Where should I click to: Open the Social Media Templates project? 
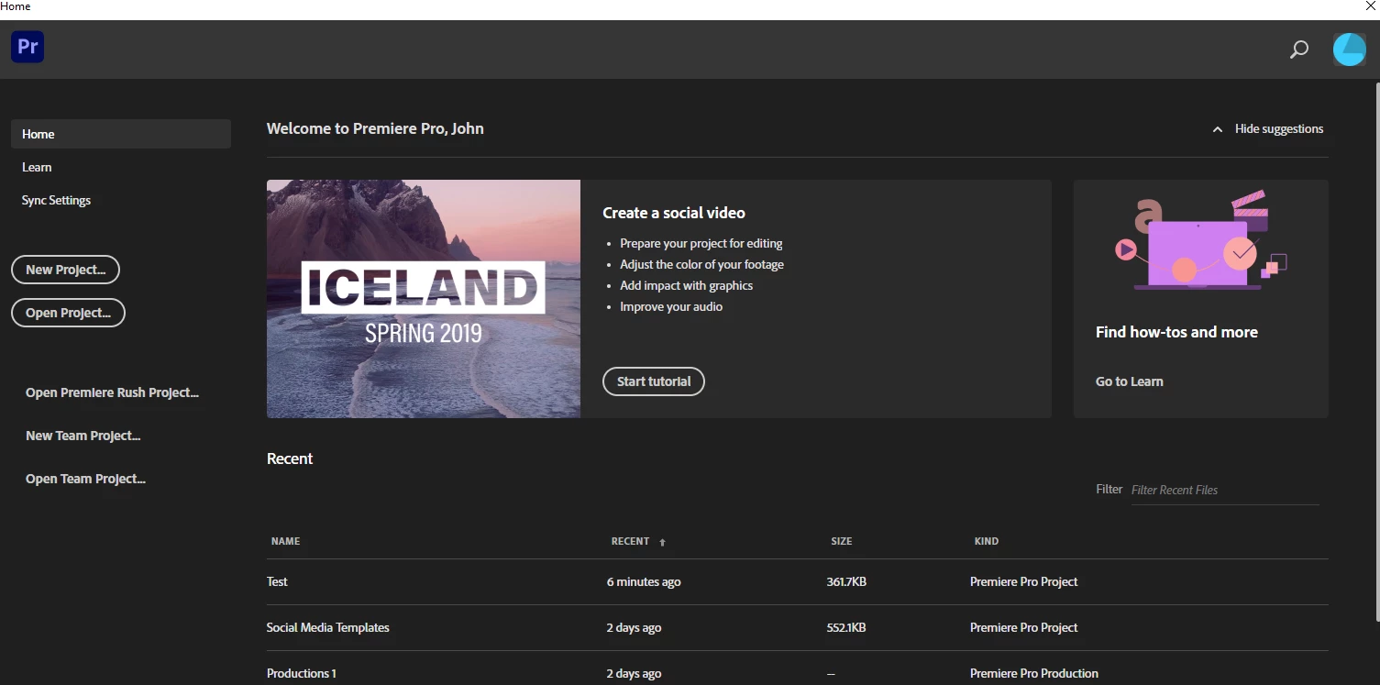tap(327, 627)
